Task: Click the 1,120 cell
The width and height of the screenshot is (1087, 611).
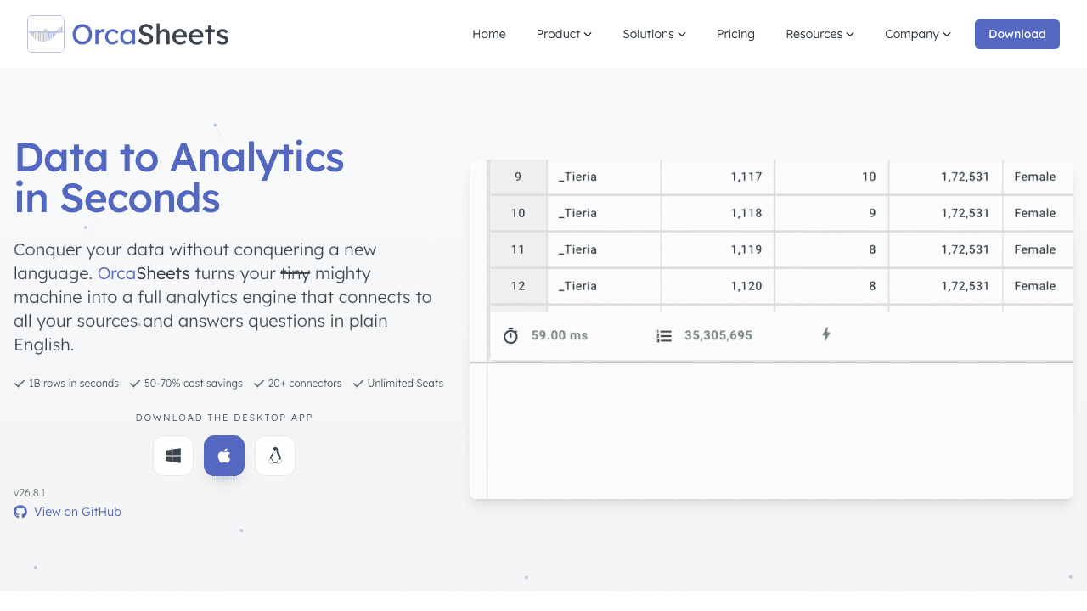Action: (x=718, y=286)
